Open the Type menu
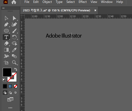132x111 pixels. point(59,2)
